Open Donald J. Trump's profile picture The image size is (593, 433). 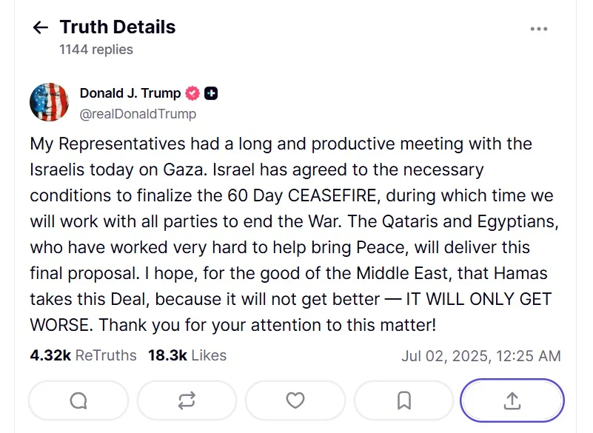(x=49, y=102)
